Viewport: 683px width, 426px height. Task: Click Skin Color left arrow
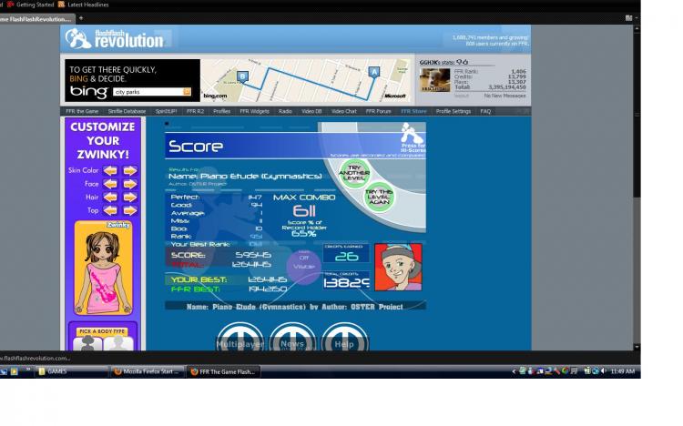pyautogui.click(x=110, y=171)
